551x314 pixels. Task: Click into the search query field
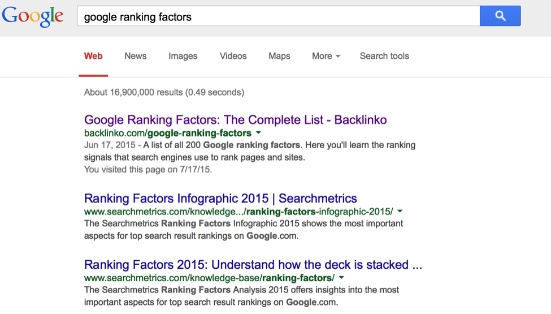point(278,17)
